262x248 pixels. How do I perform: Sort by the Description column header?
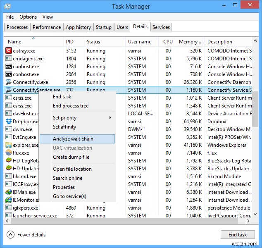[x=228, y=42]
